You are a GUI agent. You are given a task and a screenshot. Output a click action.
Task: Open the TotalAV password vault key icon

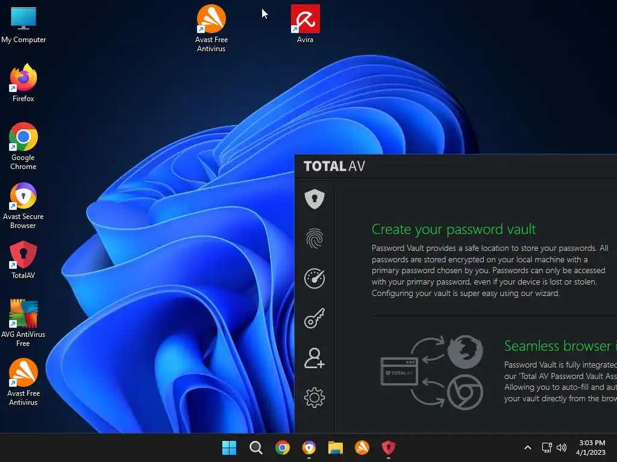coord(315,318)
